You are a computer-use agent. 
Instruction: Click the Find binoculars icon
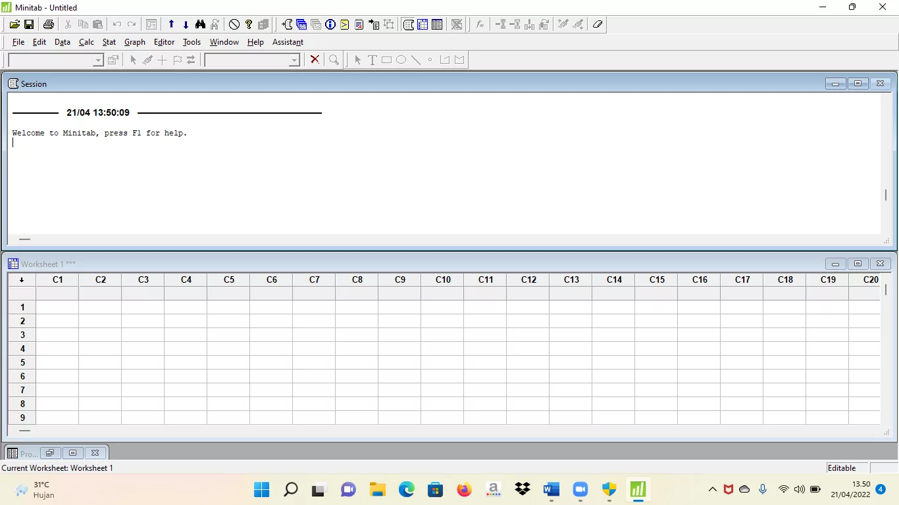200,24
